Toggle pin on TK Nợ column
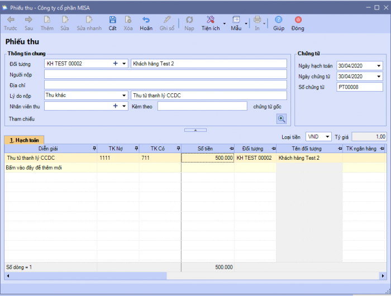Screen dimensions: 391x296 tap(136, 148)
